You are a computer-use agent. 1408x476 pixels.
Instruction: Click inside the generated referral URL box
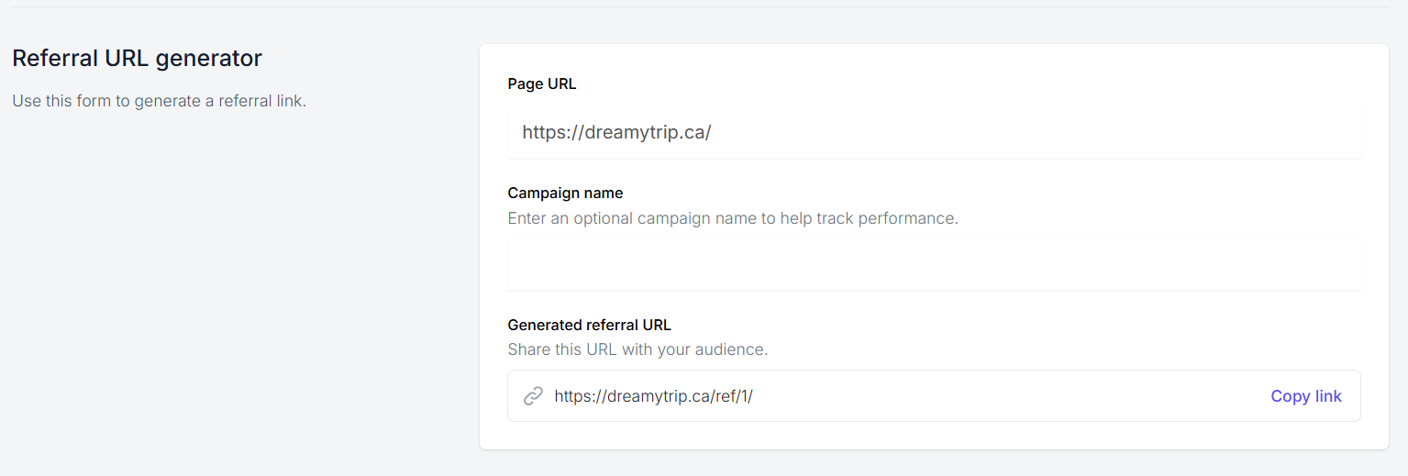(934, 396)
